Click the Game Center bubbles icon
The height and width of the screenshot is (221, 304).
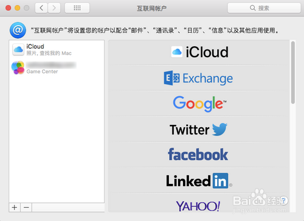pos(18,68)
